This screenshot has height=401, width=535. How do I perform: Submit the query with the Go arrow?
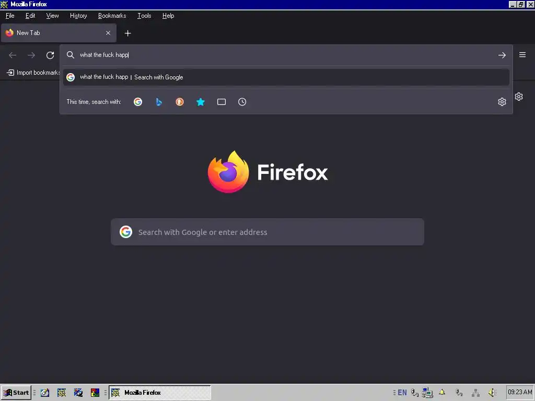point(502,55)
